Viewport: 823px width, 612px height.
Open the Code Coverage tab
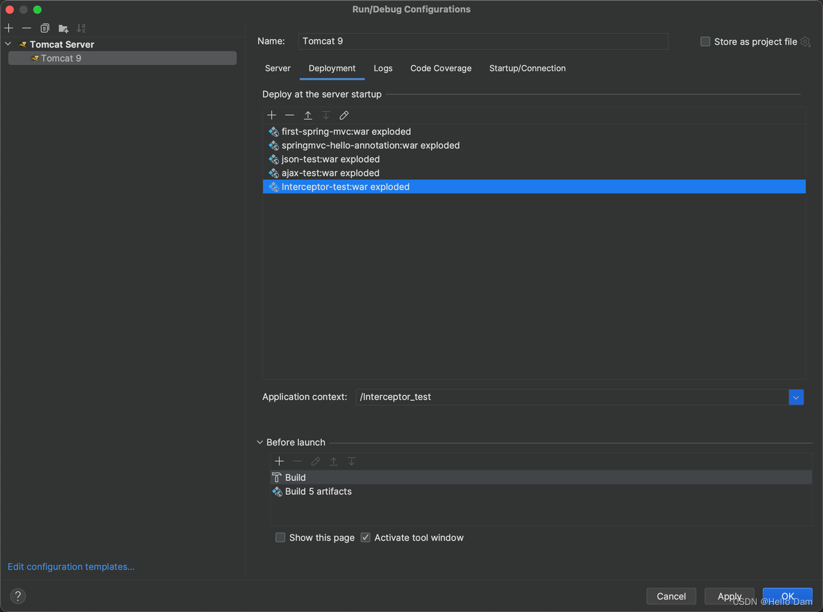point(441,68)
